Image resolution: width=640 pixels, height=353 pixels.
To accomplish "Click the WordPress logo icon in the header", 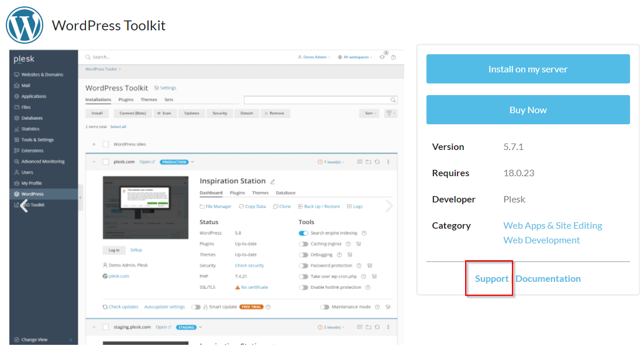I will 25,26.
